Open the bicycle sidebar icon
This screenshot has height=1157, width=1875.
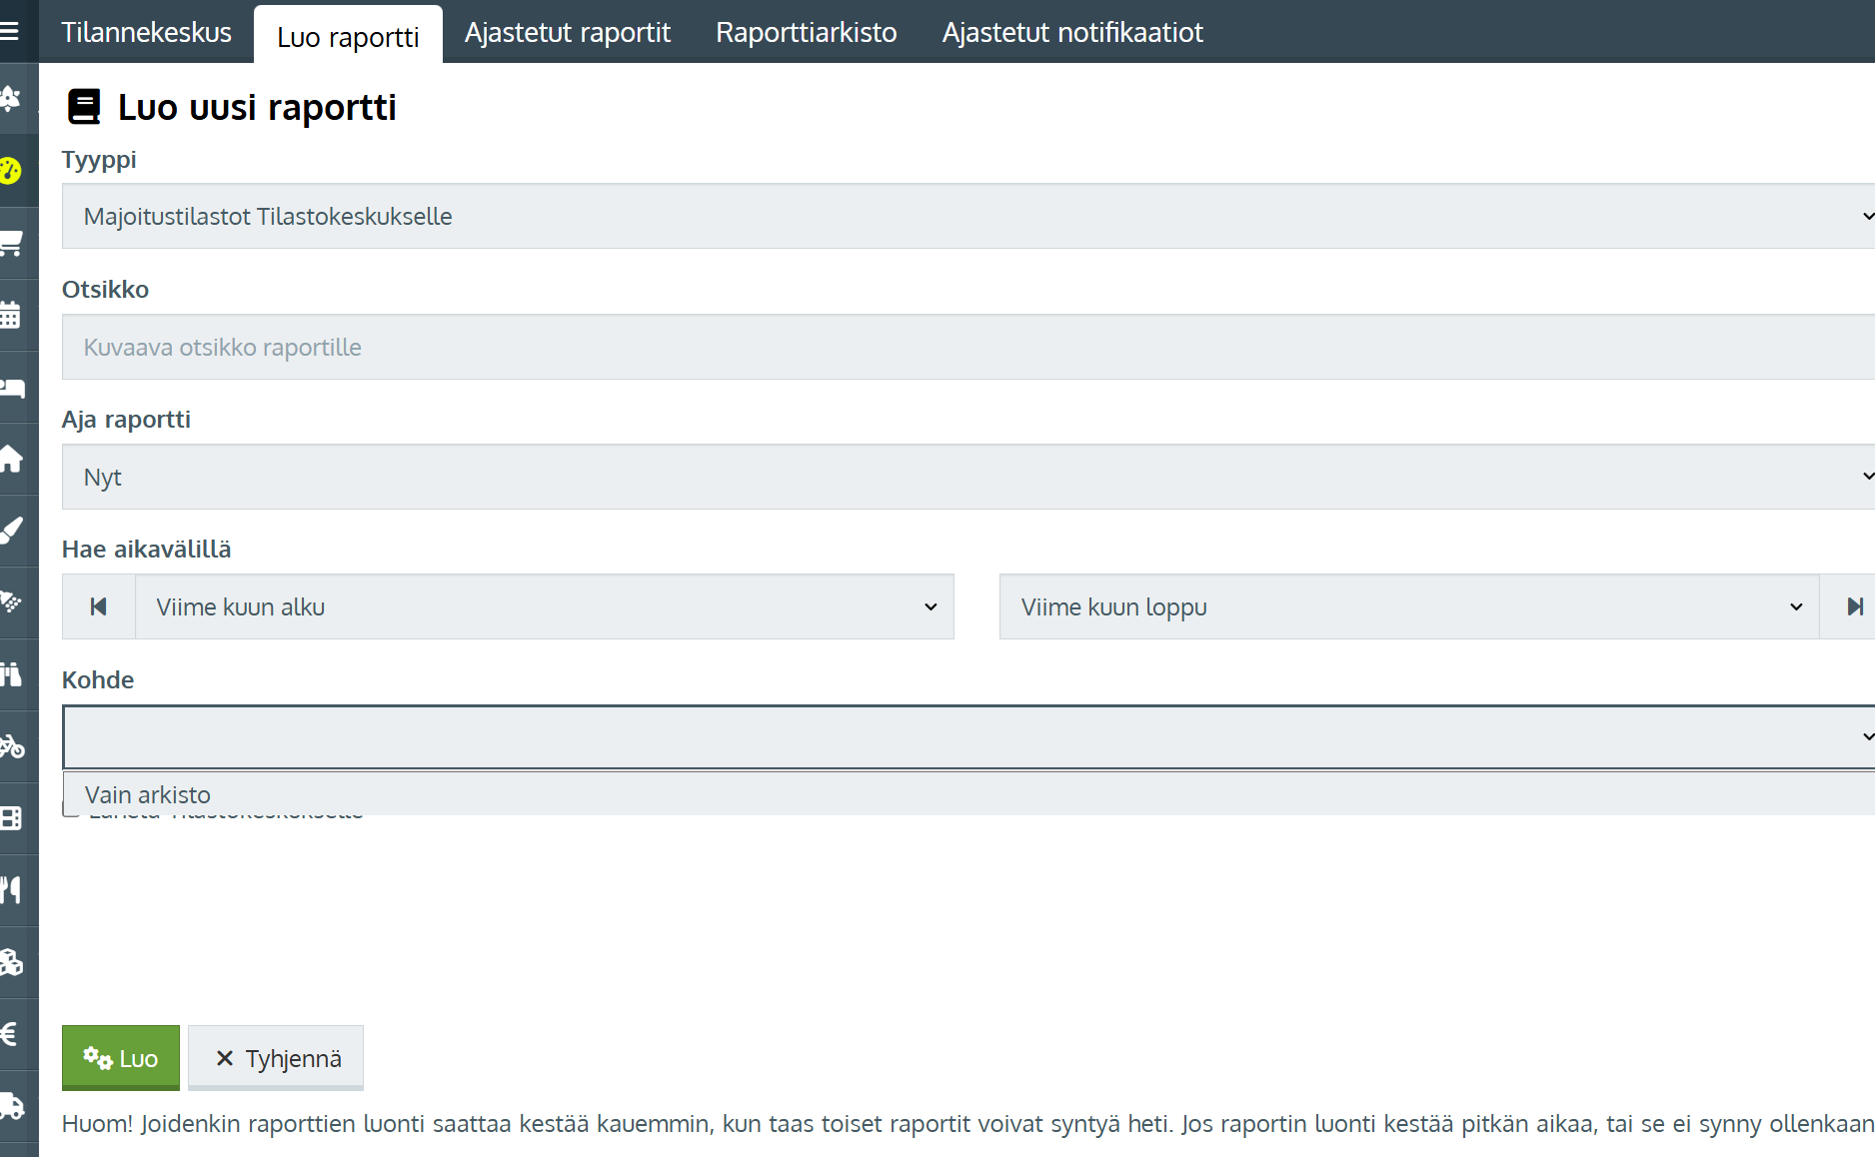click(12, 746)
